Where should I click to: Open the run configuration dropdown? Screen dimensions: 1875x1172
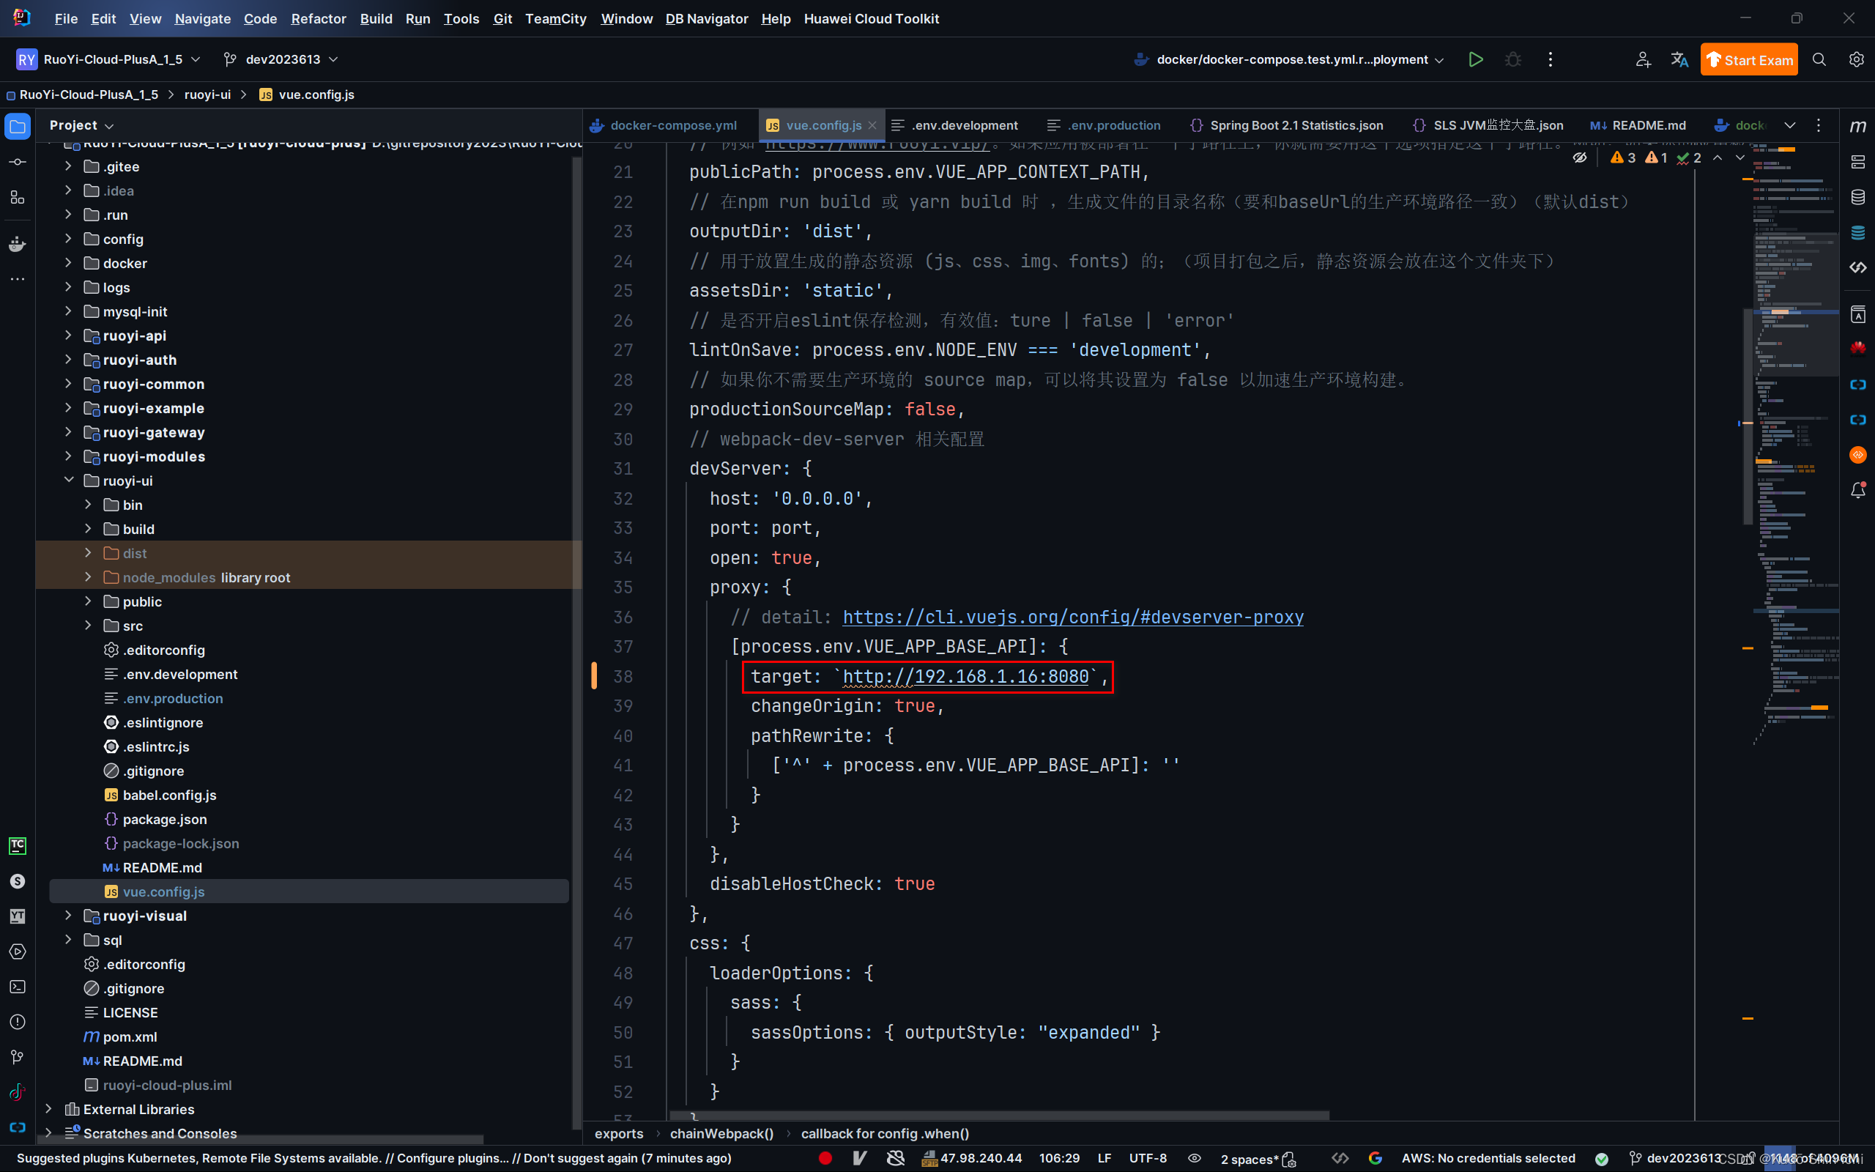[1288, 59]
